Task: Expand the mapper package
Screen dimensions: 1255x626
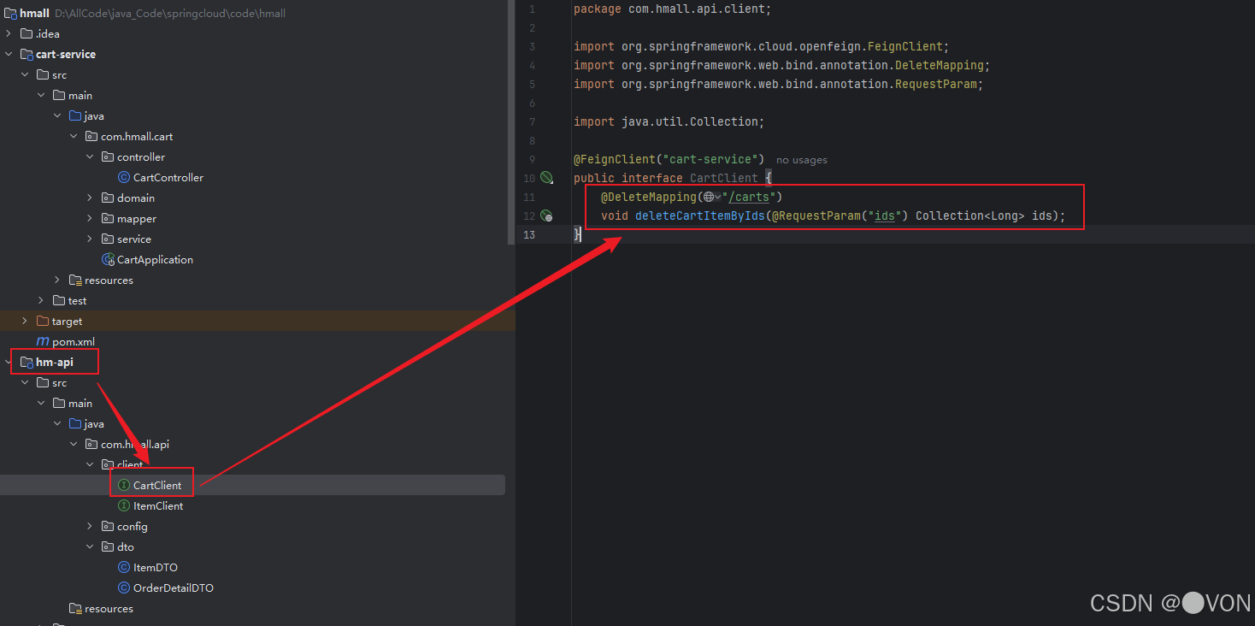Action: tap(90, 218)
